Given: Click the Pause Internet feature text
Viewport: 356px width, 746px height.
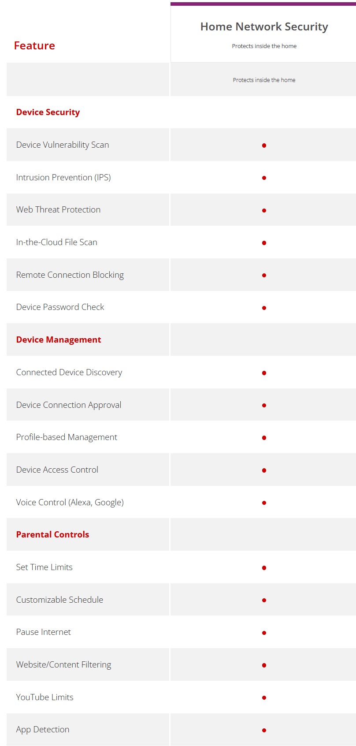Looking at the screenshot, I should (43, 632).
